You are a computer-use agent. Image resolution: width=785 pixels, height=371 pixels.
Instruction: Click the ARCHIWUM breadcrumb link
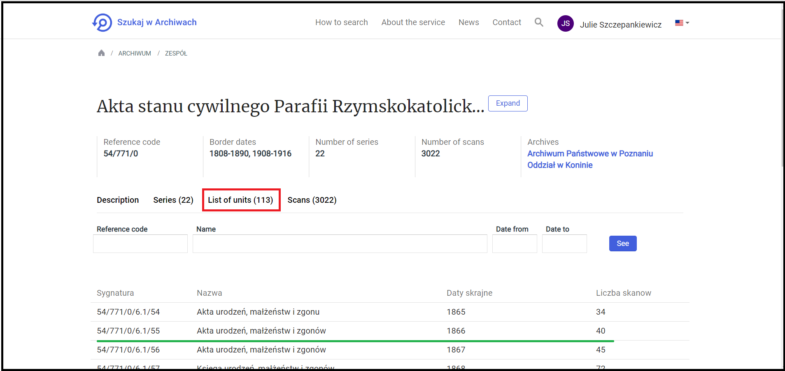[x=135, y=53]
